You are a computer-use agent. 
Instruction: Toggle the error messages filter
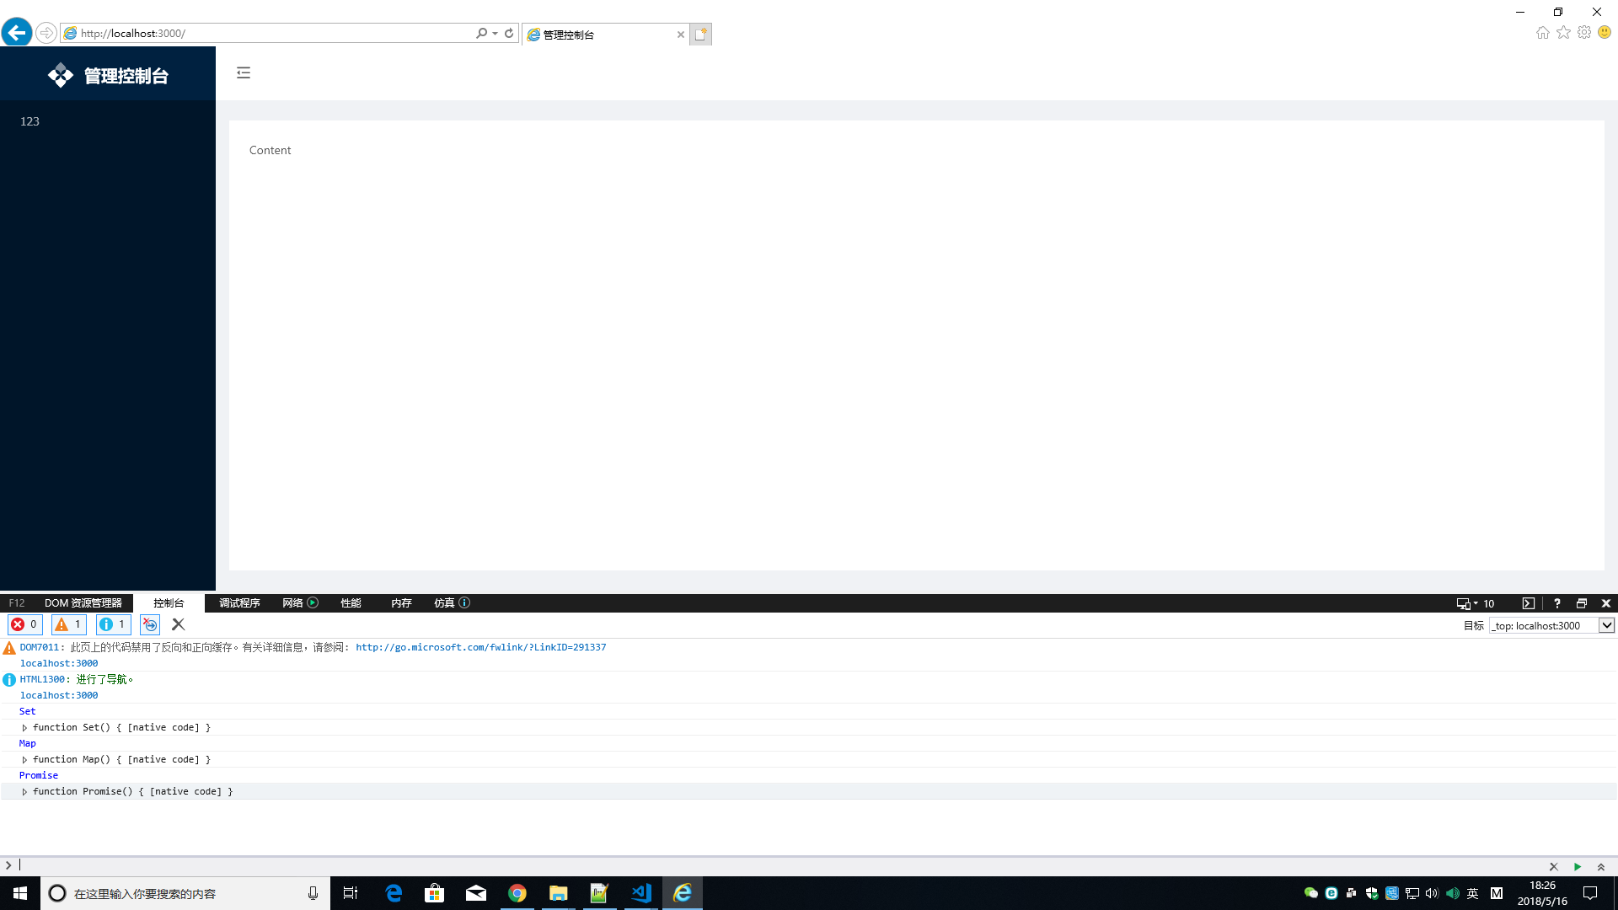(x=24, y=624)
